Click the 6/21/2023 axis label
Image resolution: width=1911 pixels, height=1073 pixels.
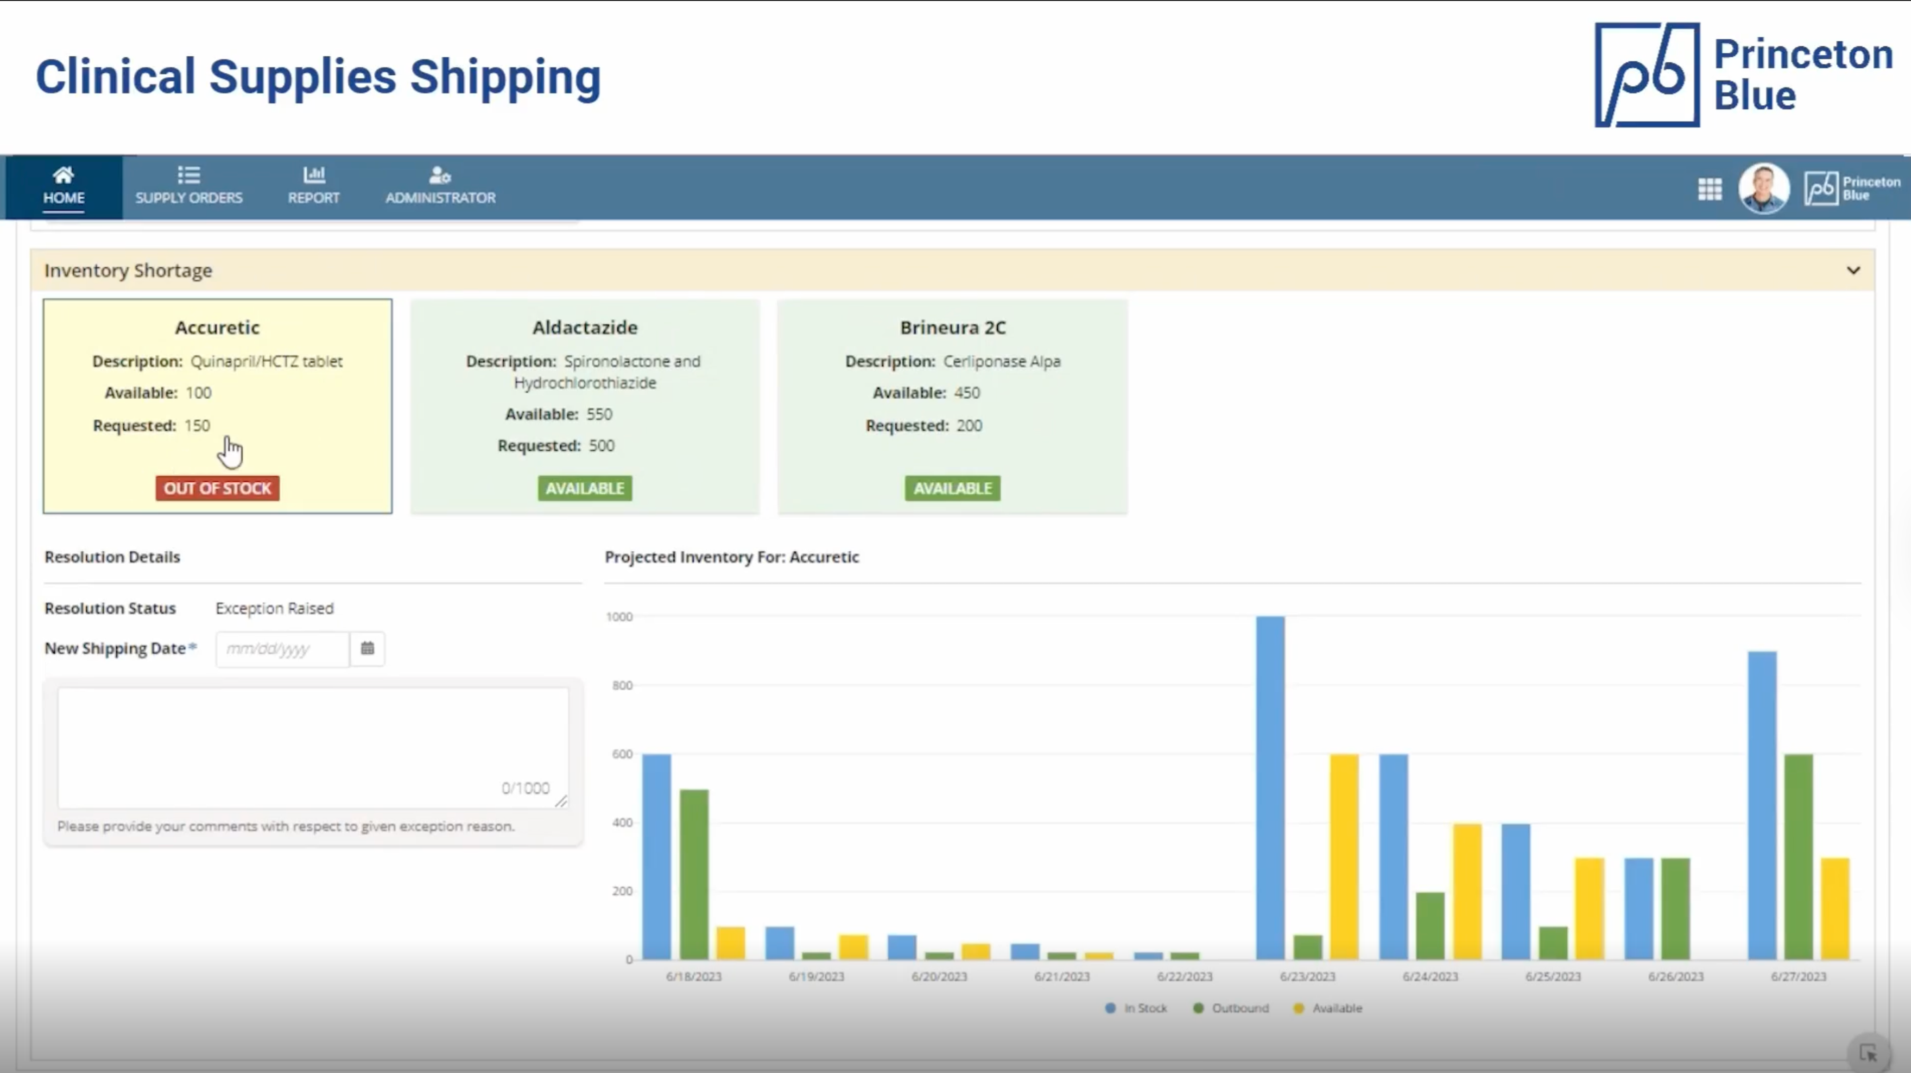1062,976
